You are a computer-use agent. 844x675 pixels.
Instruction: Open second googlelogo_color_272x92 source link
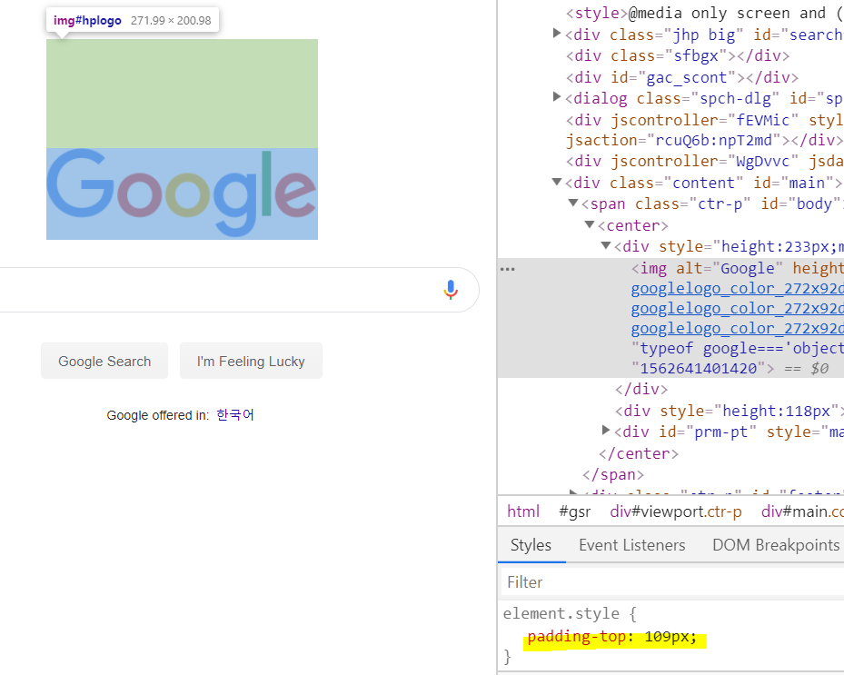point(738,309)
